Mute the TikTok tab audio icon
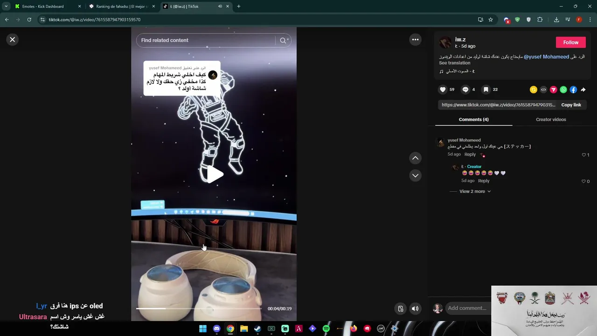597x336 pixels. (220, 7)
